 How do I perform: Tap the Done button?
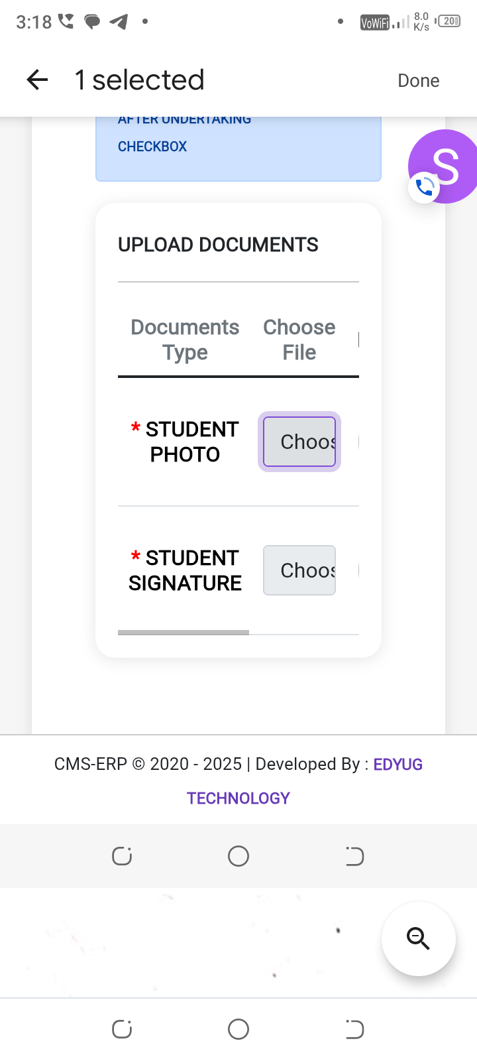point(419,80)
